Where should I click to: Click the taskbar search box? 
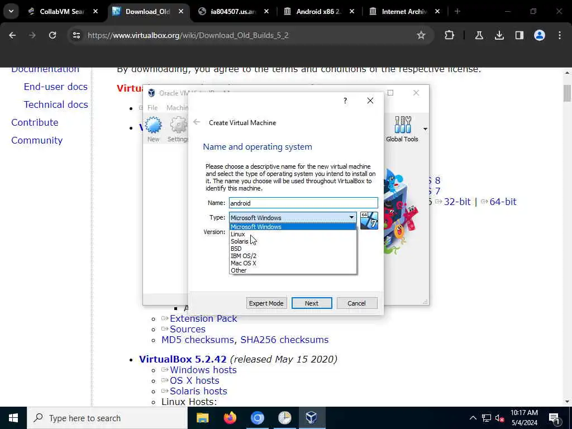pyautogui.click(x=107, y=418)
